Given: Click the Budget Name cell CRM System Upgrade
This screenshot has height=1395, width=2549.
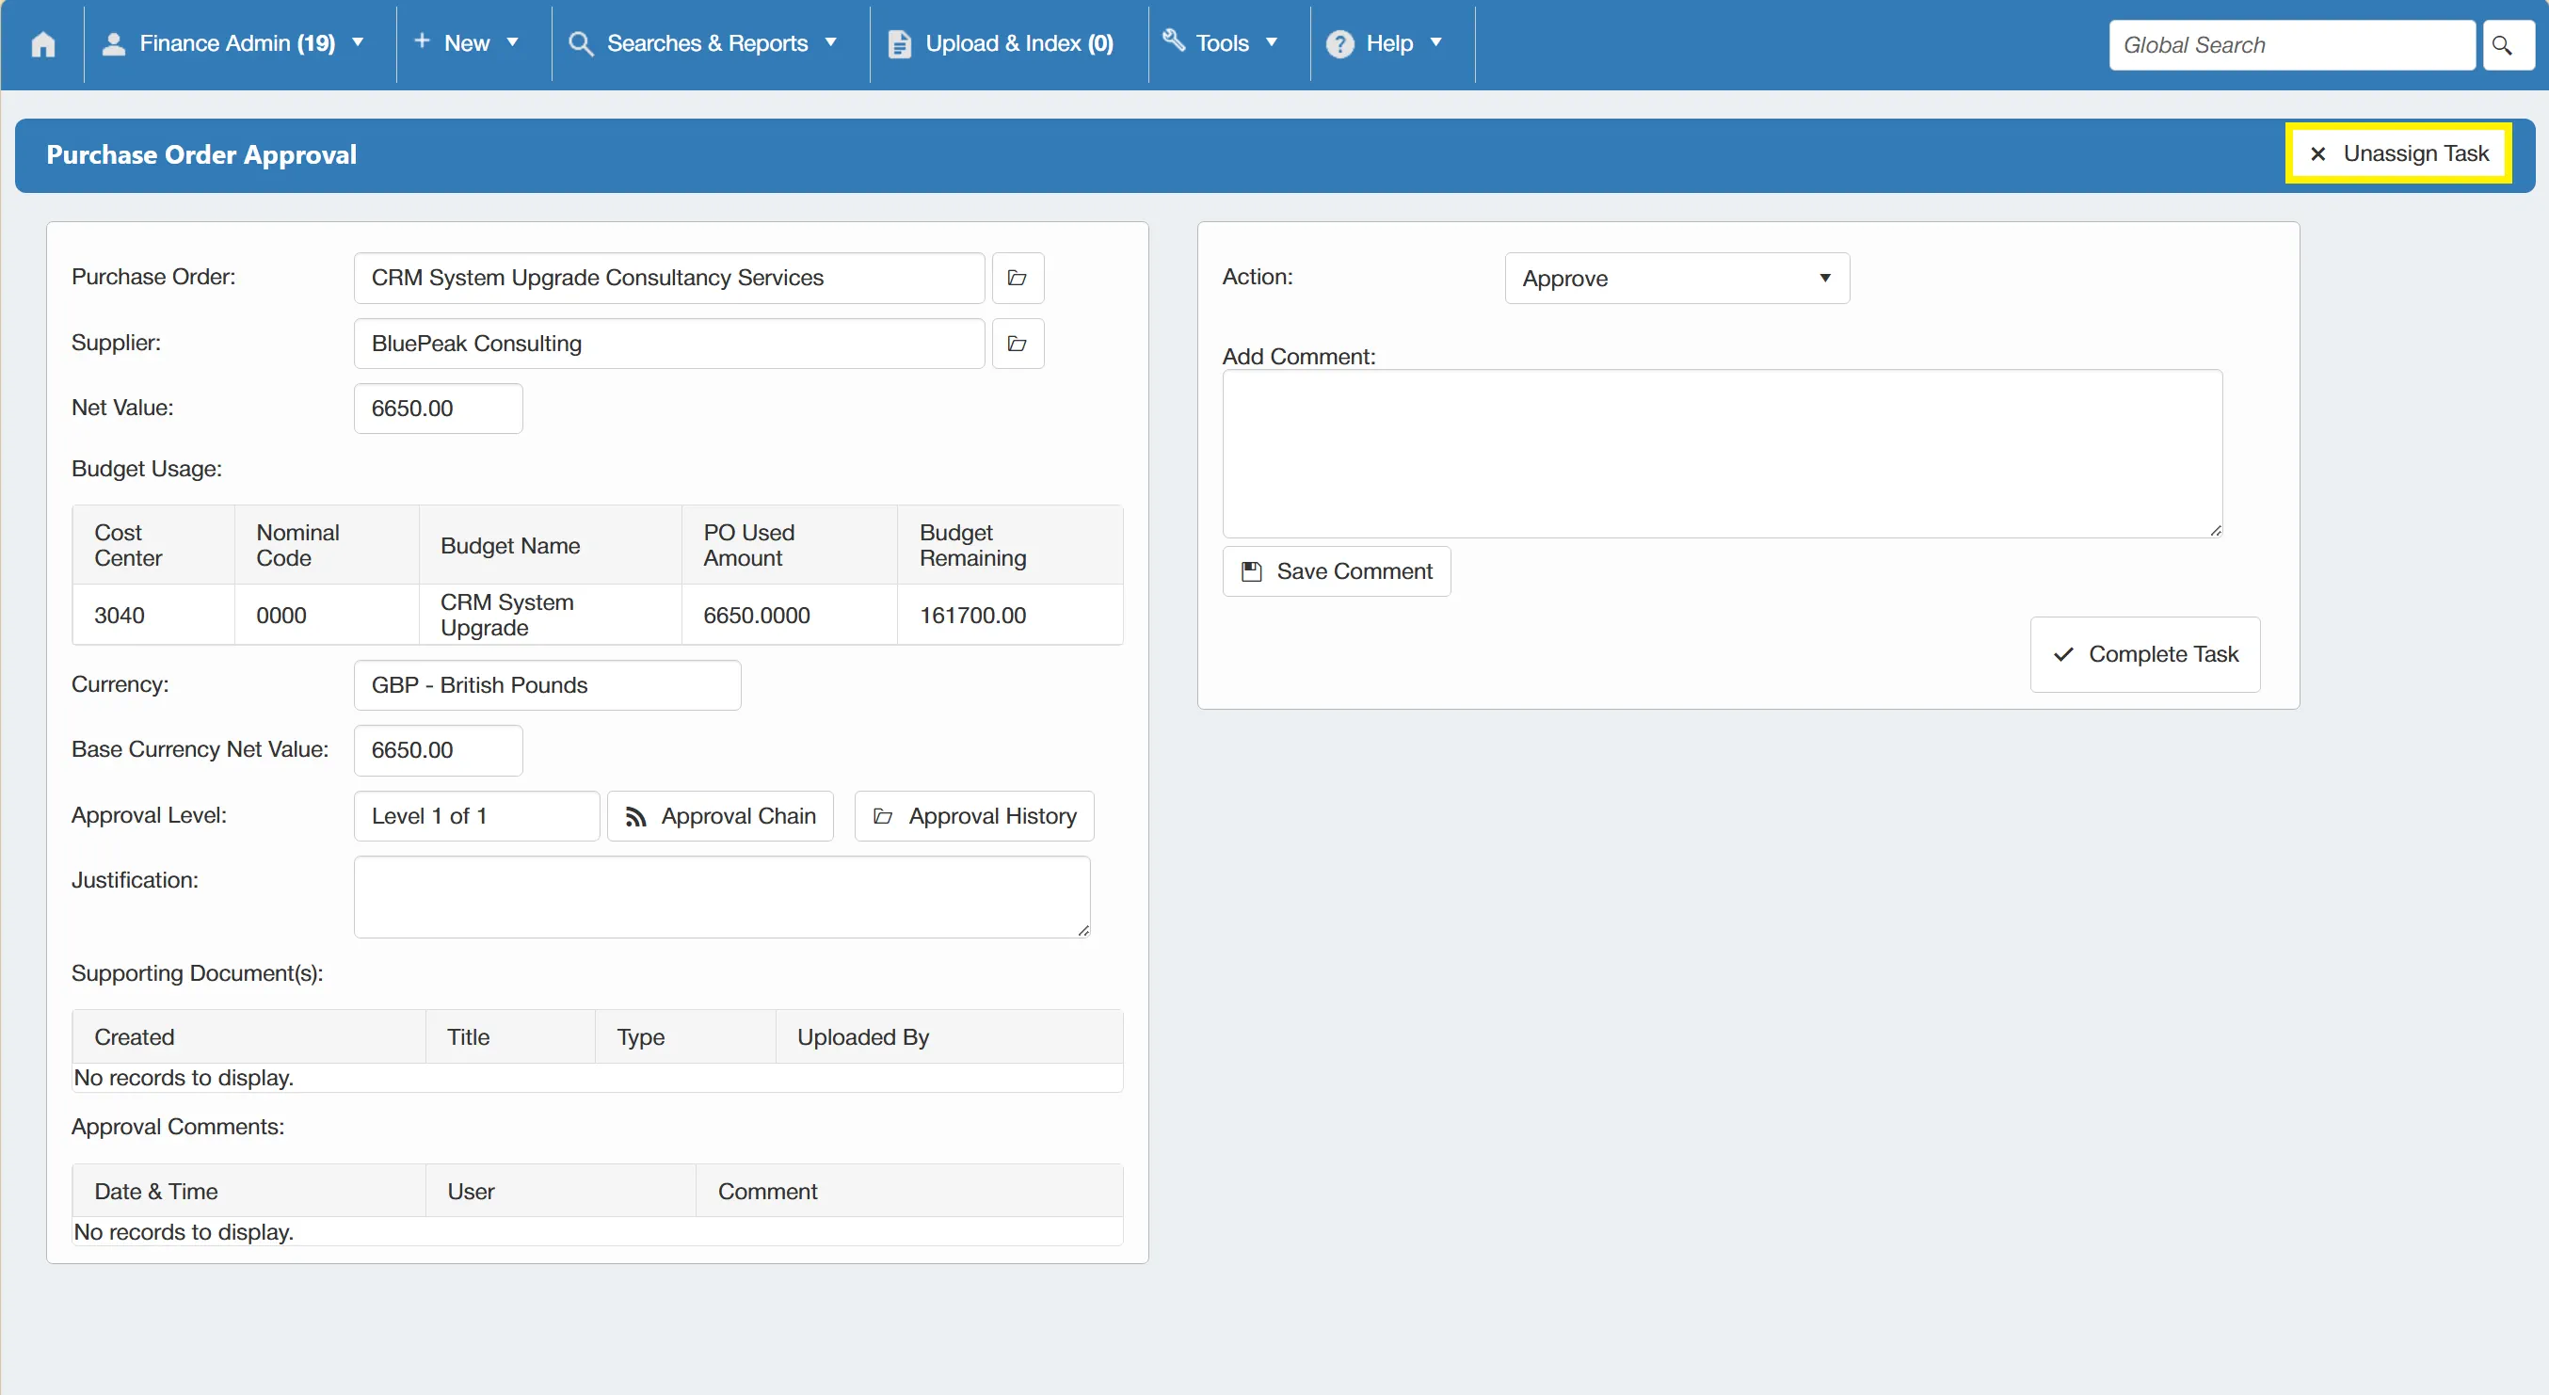Looking at the screenshot, I should coord(549,615).
